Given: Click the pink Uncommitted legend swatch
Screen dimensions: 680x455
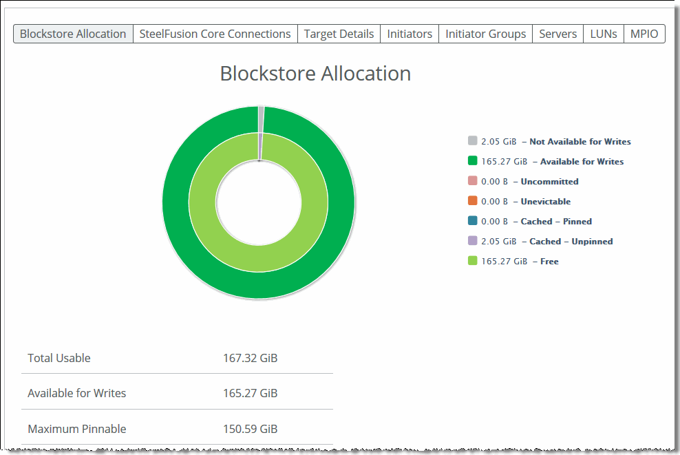Looking at the screenshot, I should point(472,181).
